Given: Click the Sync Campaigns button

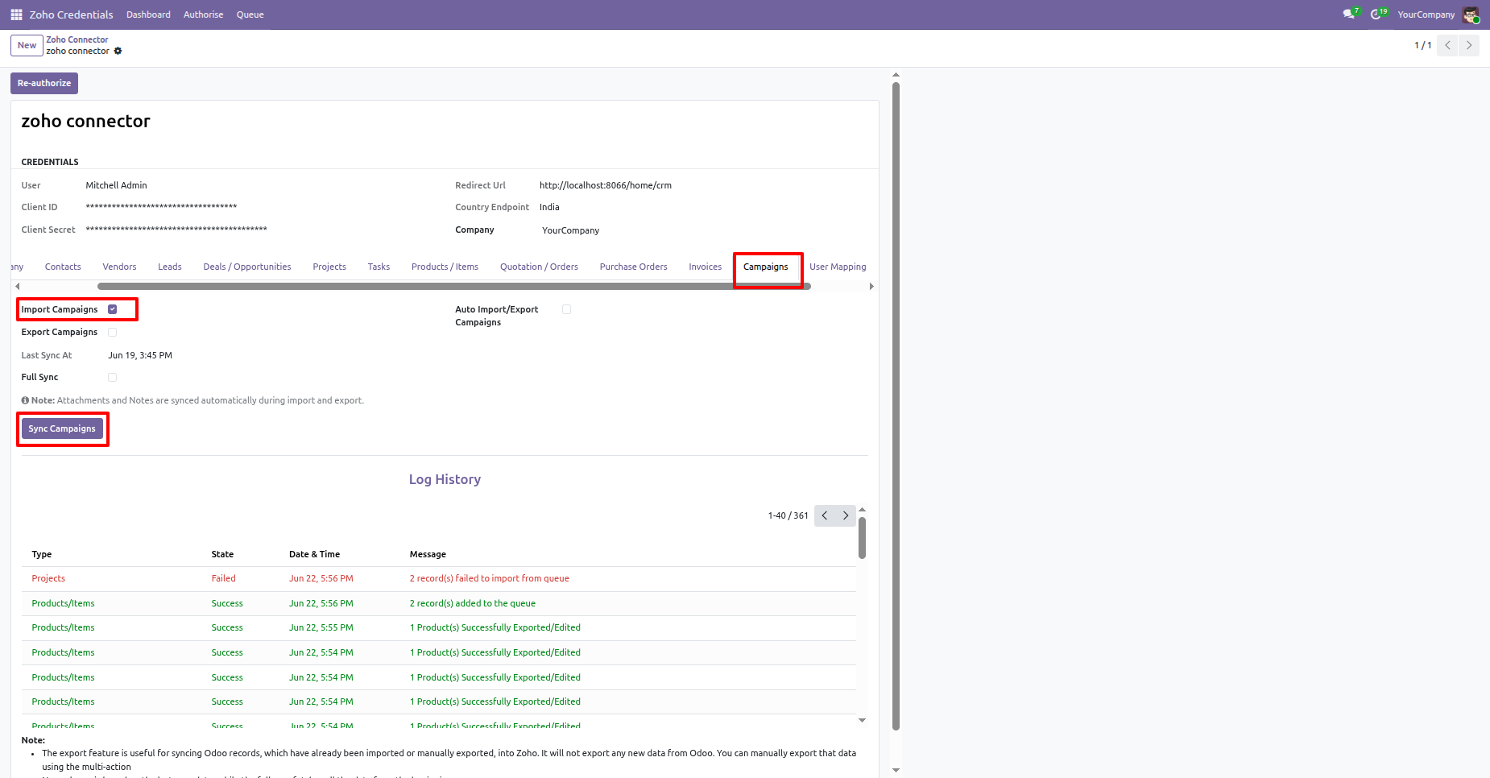Looking at the screenshot, I should point(62,428).
